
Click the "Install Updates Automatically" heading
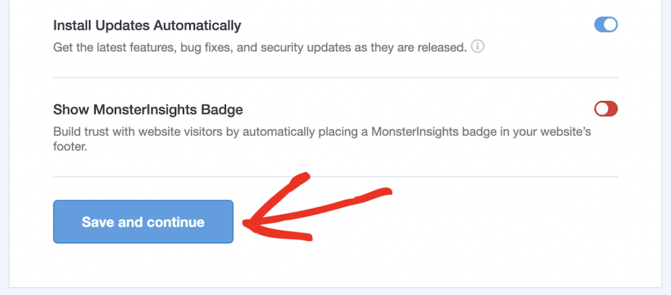coord(147,26)
